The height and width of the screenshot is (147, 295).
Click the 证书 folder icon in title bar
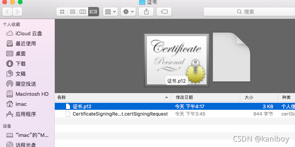(x=142, y=2)
